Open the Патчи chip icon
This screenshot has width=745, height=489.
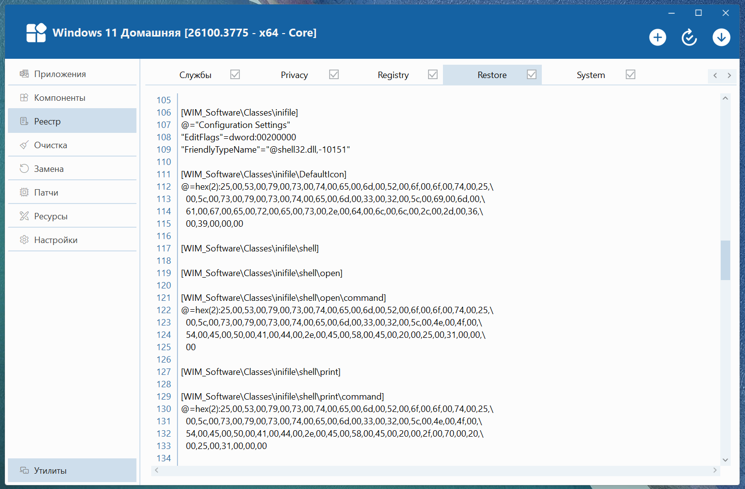point(24,193)
